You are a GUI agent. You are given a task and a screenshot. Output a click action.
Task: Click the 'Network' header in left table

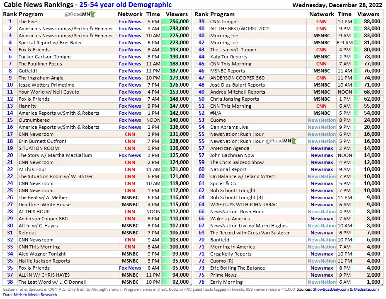coord(130,14)
